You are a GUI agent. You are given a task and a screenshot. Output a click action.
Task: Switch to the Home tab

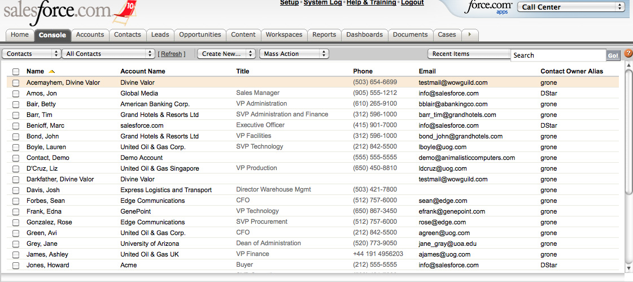[19, 34]
